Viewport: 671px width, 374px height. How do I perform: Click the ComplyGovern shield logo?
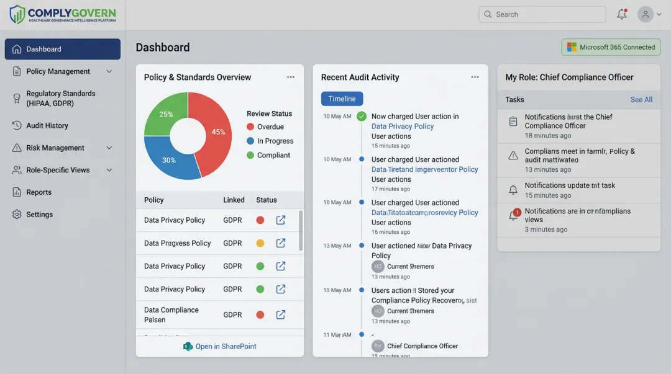pos(17,14)
